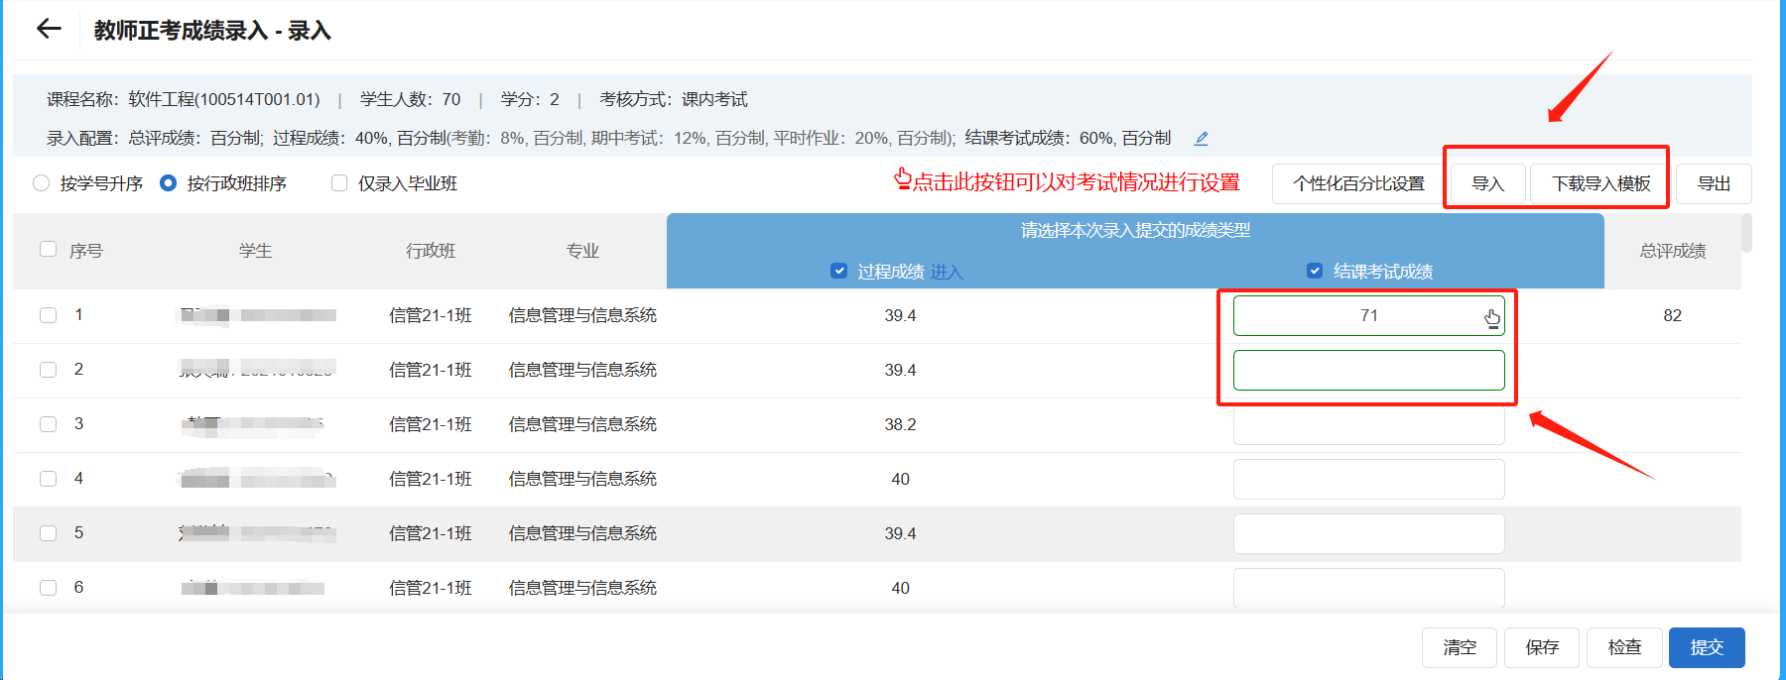The height and width of the screenshot is (680, 1786).
Task: Click the 导入 button
Action: (x=1487, y=184)
